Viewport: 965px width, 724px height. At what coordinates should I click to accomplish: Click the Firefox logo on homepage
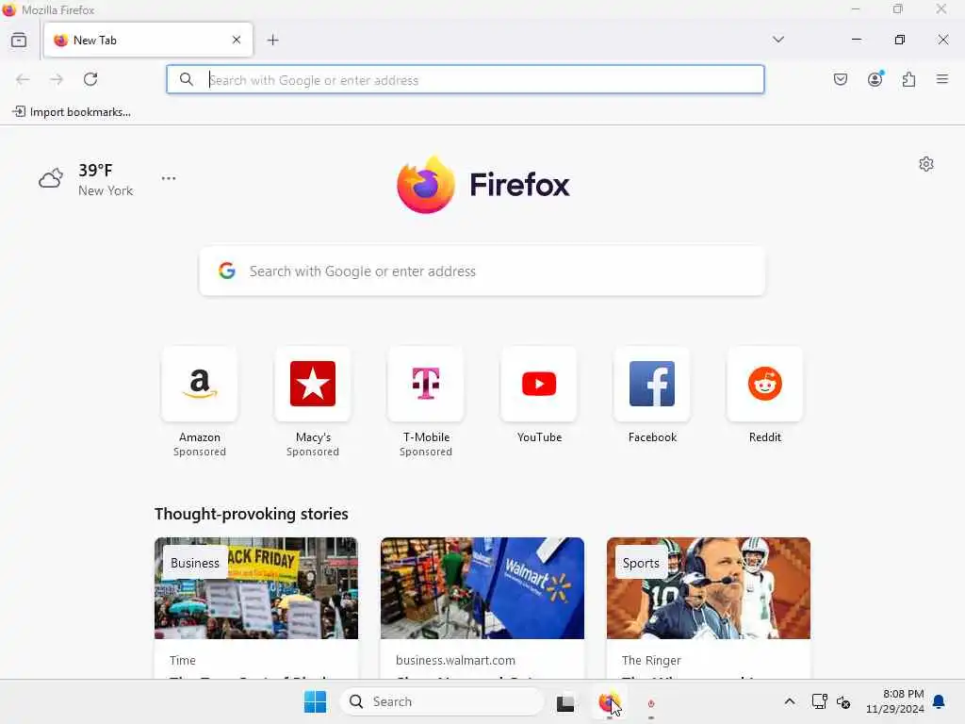483,185
